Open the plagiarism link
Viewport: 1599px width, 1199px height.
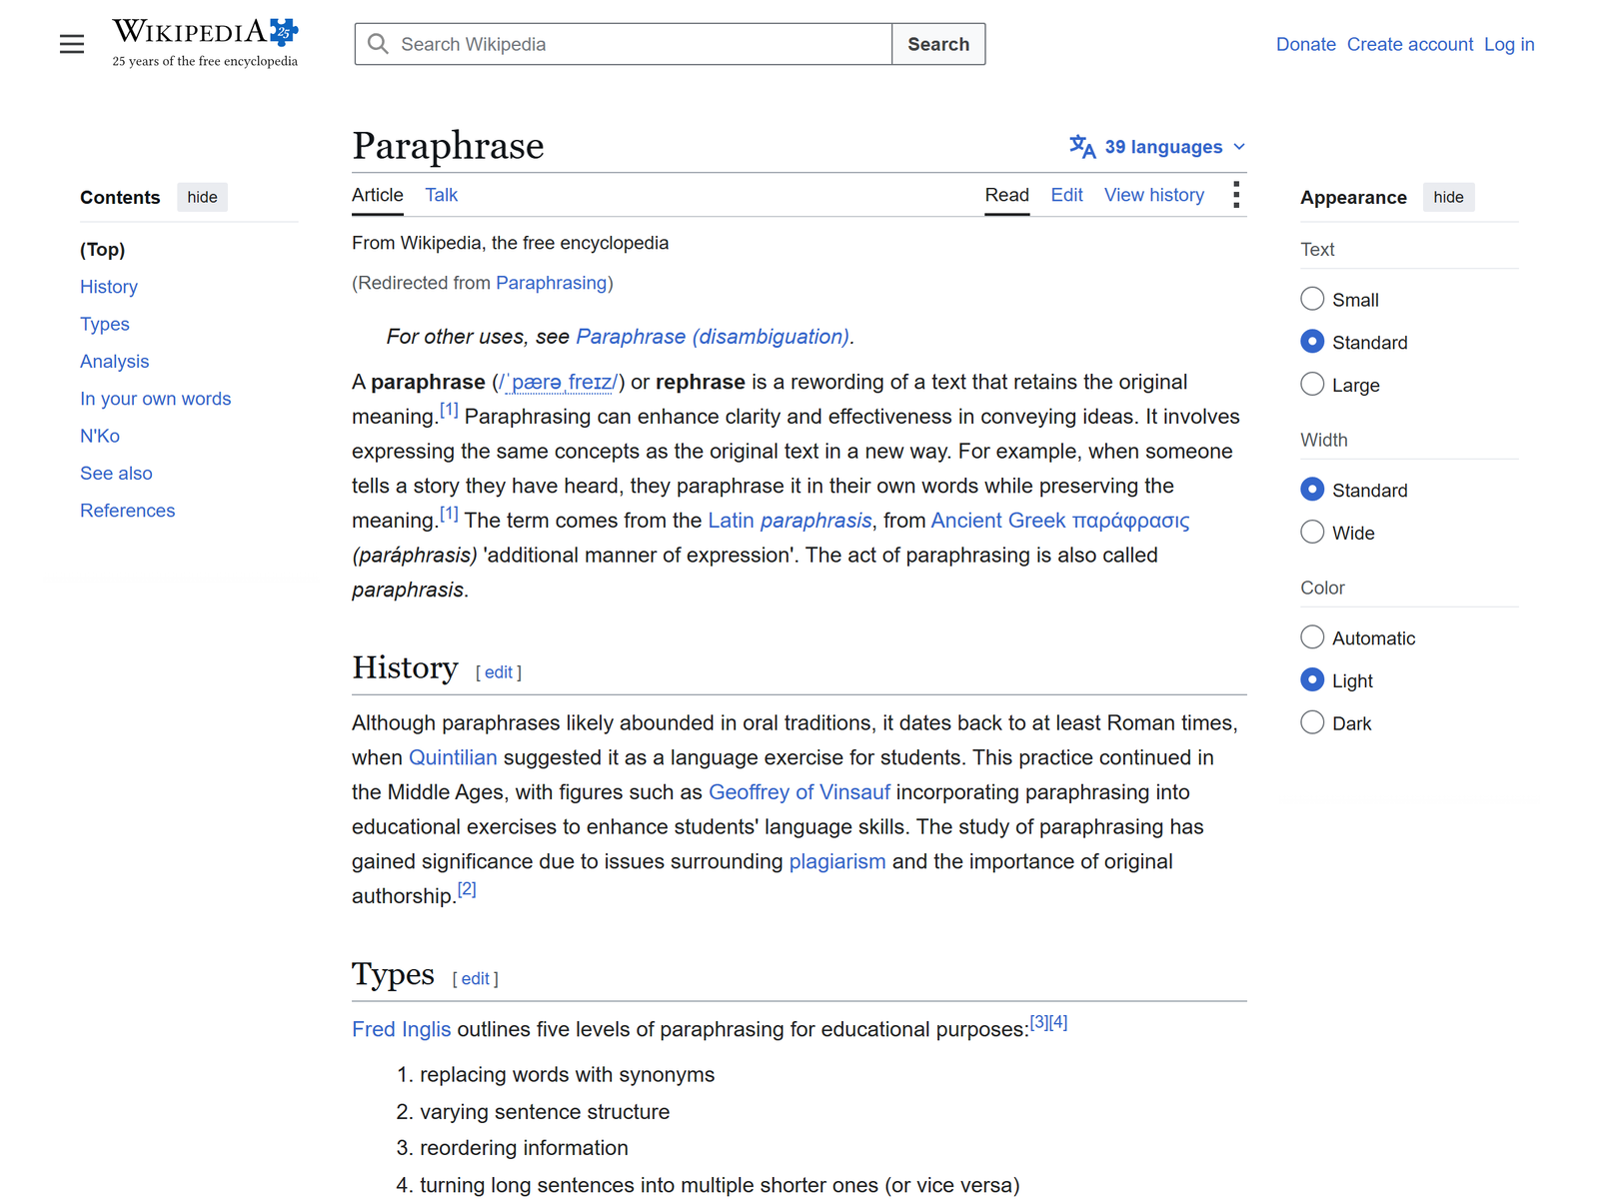pos(837,861)
